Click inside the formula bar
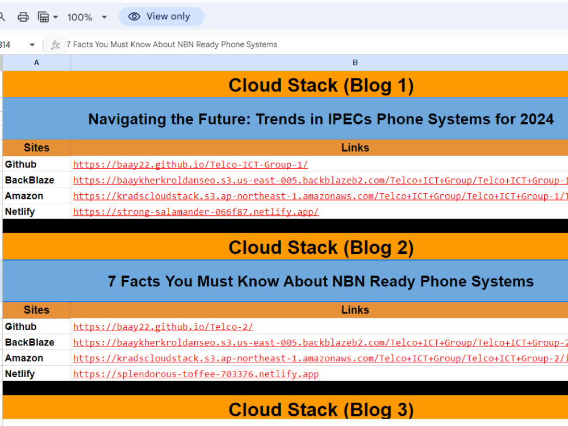This screenshot has width=568, height=426. coord(227,44)
